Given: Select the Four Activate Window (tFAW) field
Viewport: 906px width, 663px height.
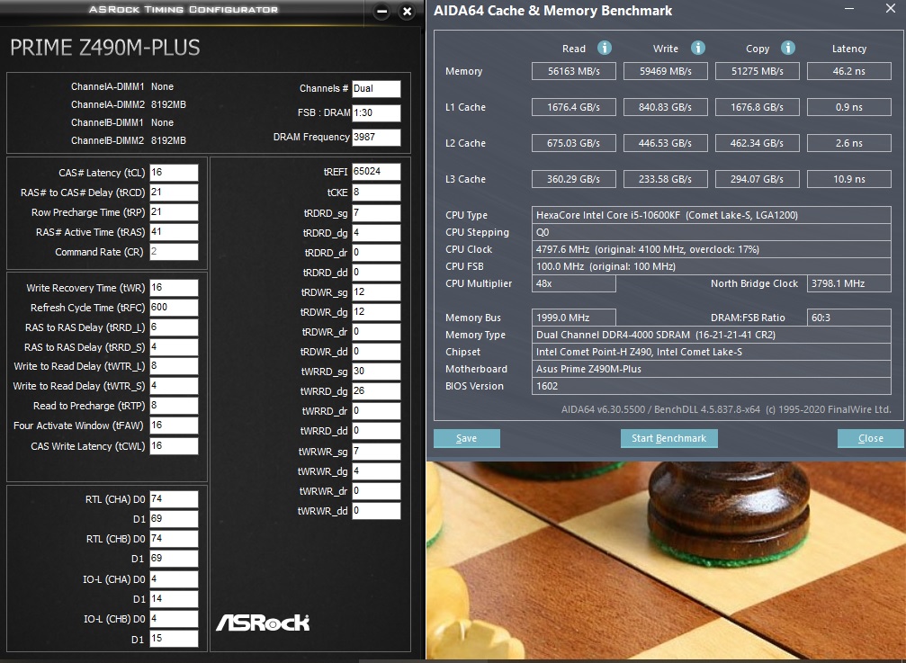Looking at the screenshot, I should click(174, 426).
